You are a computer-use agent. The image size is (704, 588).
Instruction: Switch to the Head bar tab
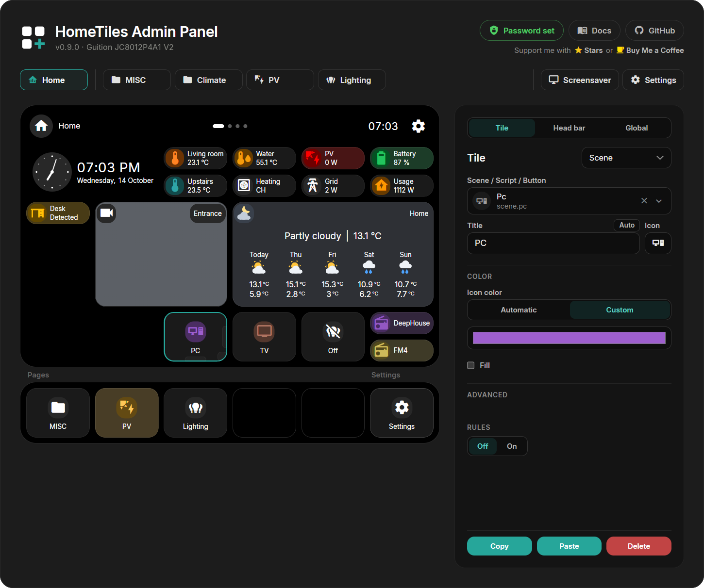(x=569, y=128)
